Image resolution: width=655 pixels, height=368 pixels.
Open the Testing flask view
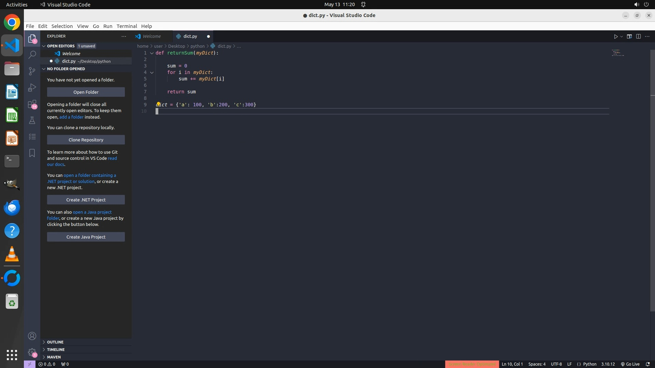pos(32,120)
